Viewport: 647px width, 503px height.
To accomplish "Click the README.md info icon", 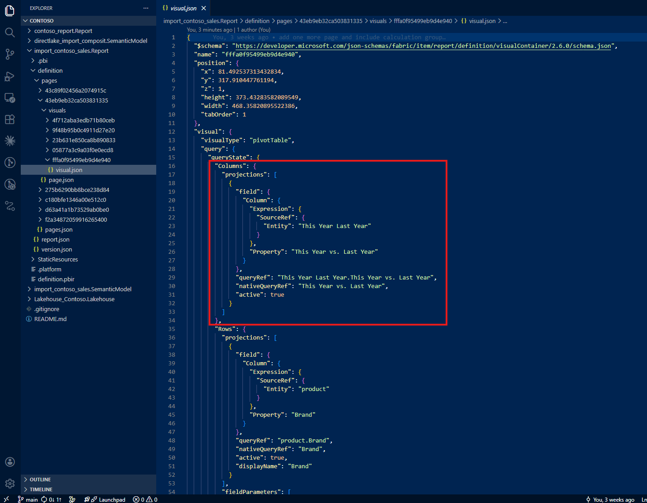I will [x=29, y=319].
